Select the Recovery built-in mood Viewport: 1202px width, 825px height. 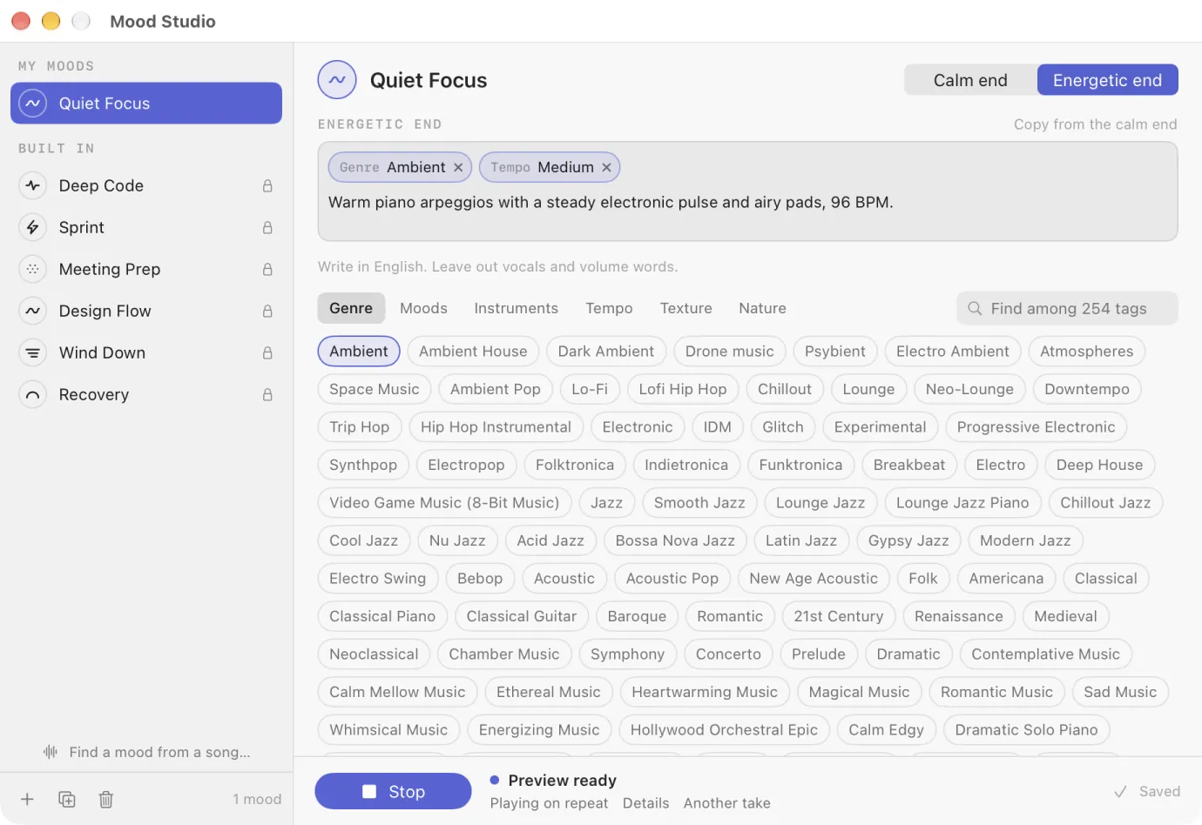(146, 394)
